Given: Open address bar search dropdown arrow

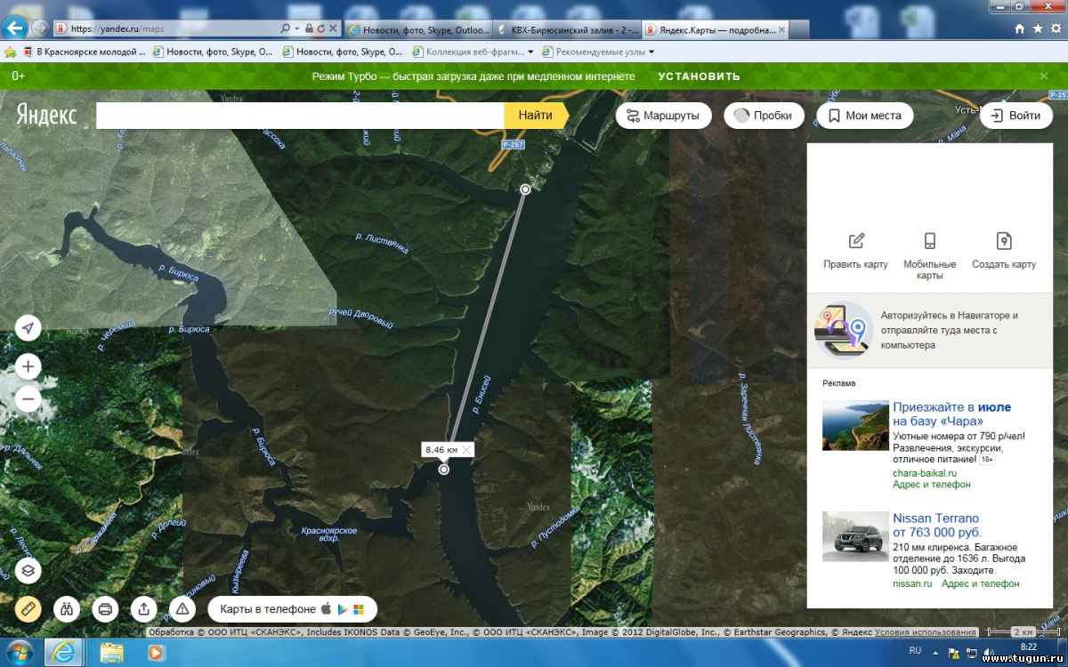Looking at the screenshot, I should coord(296,28).
